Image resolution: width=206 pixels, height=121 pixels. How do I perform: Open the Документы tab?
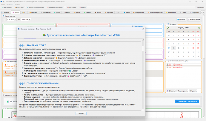[194, 13]
